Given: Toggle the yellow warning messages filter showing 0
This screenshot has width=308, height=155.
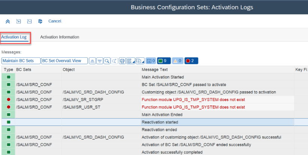Looking at the screenshot, I should 178,61.
